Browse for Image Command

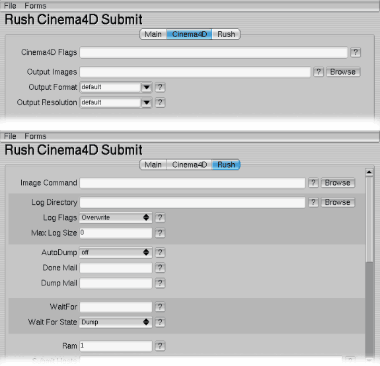click(x=338, y=183)
